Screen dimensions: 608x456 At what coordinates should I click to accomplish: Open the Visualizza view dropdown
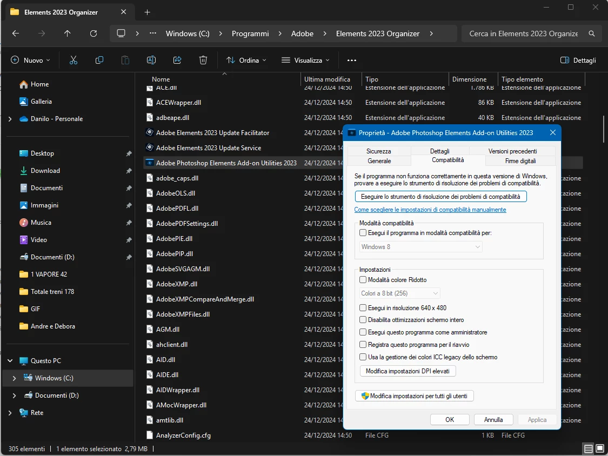click(306, 60)
